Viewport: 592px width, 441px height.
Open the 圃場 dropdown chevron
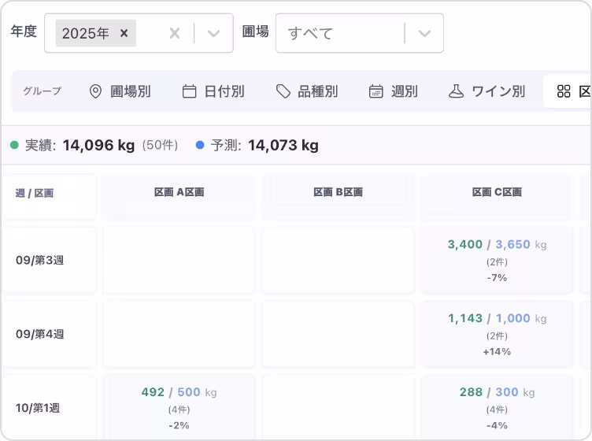tap(424, 33)
